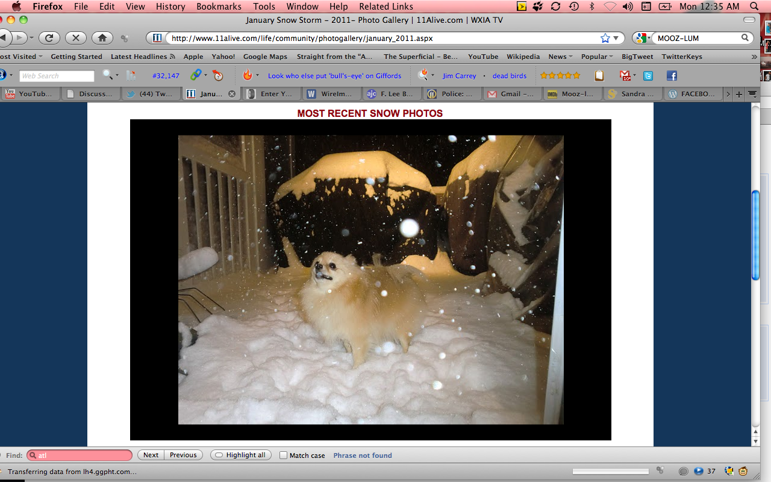The width and height of the screenshot is (771, 482).
Task: Expand the Most Visited bookmarks dropdown
Action: [x=21, y=57]
